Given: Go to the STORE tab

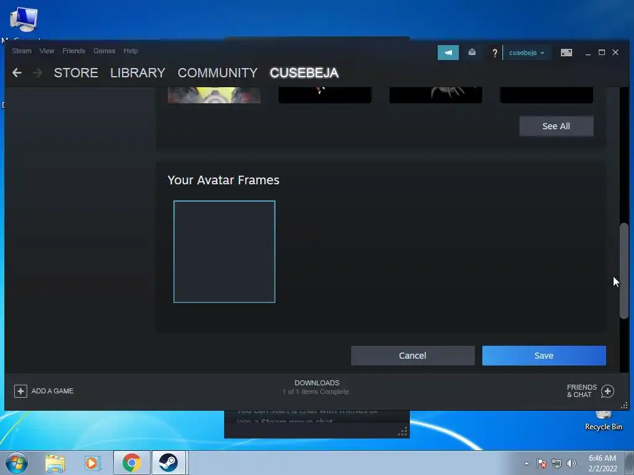Looking at the screenshot, I should click(x=76, y=73).
